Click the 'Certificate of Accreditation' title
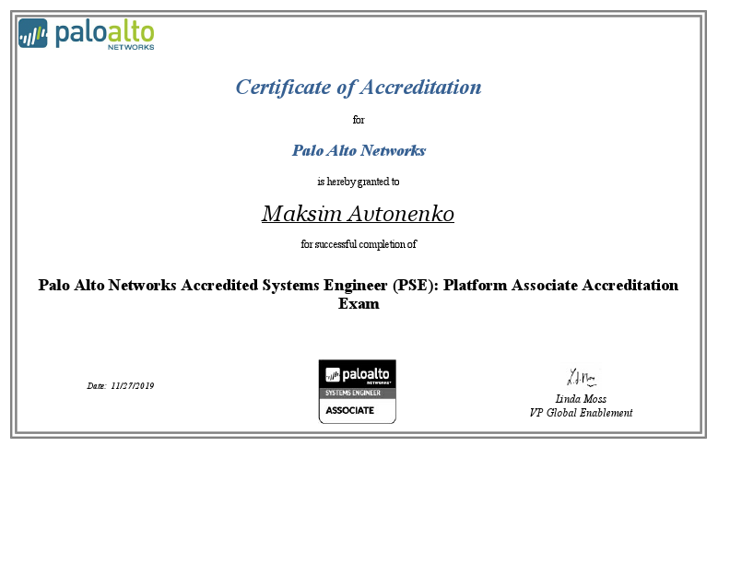 (x=358, y=87)
